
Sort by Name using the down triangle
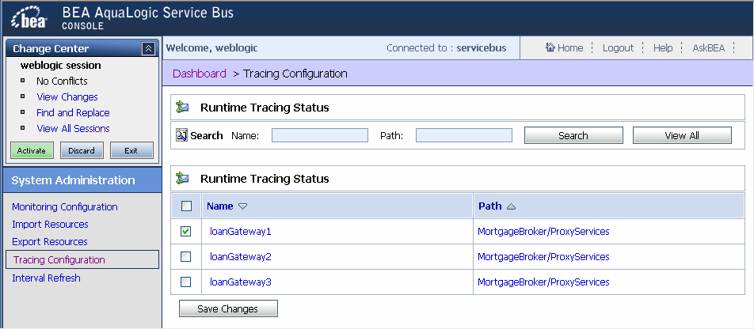243,206
